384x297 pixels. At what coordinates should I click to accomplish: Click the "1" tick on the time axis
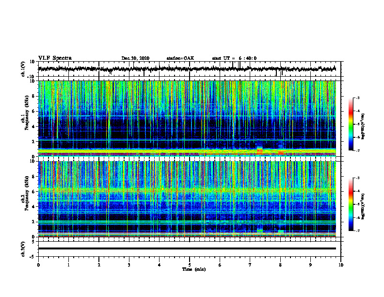[x=68, y=265]
